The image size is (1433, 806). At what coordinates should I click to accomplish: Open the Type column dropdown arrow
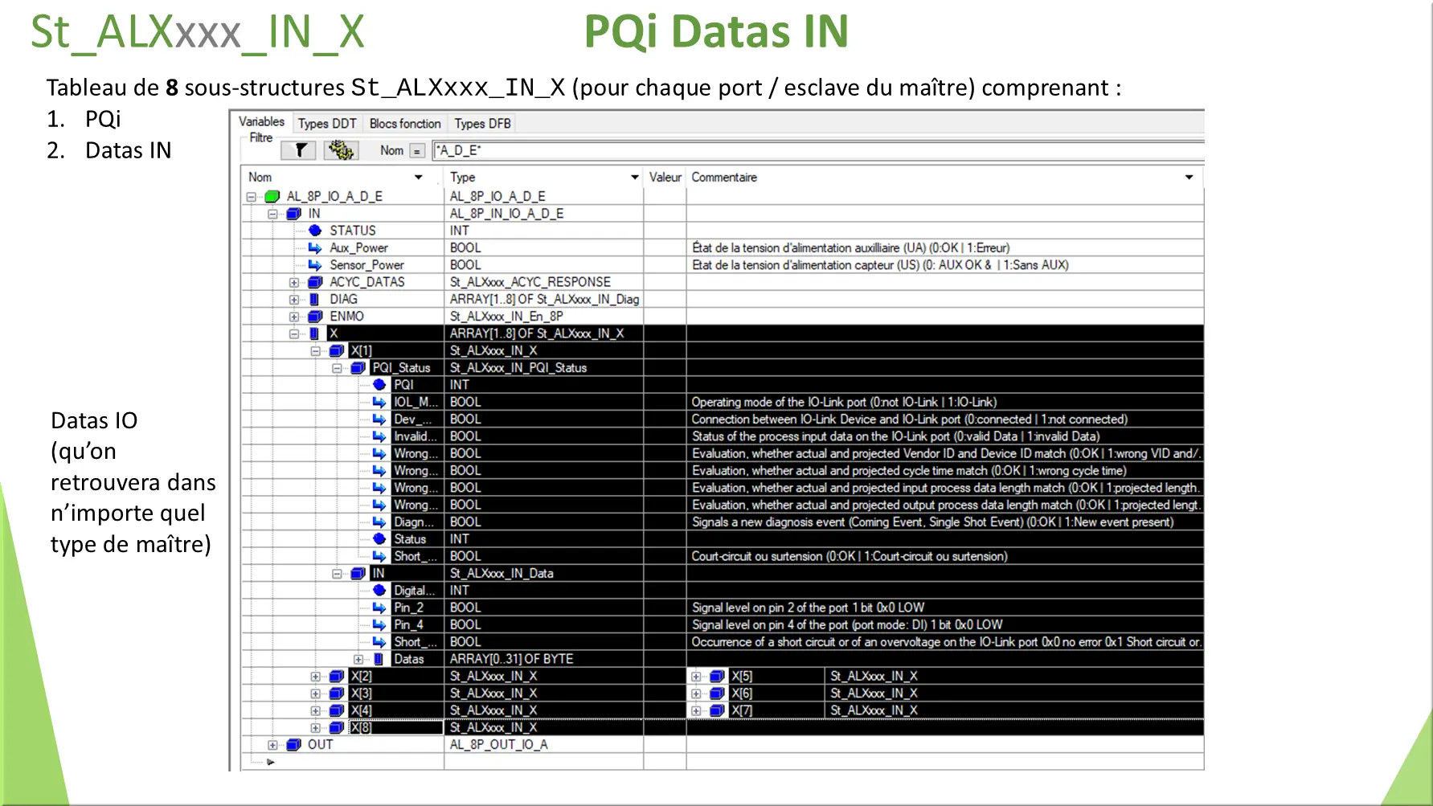(x=635, y=178)
